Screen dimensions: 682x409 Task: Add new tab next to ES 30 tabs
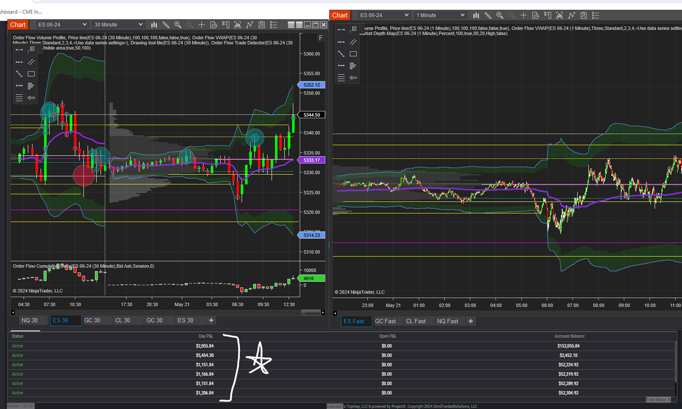tap(211, 321)
